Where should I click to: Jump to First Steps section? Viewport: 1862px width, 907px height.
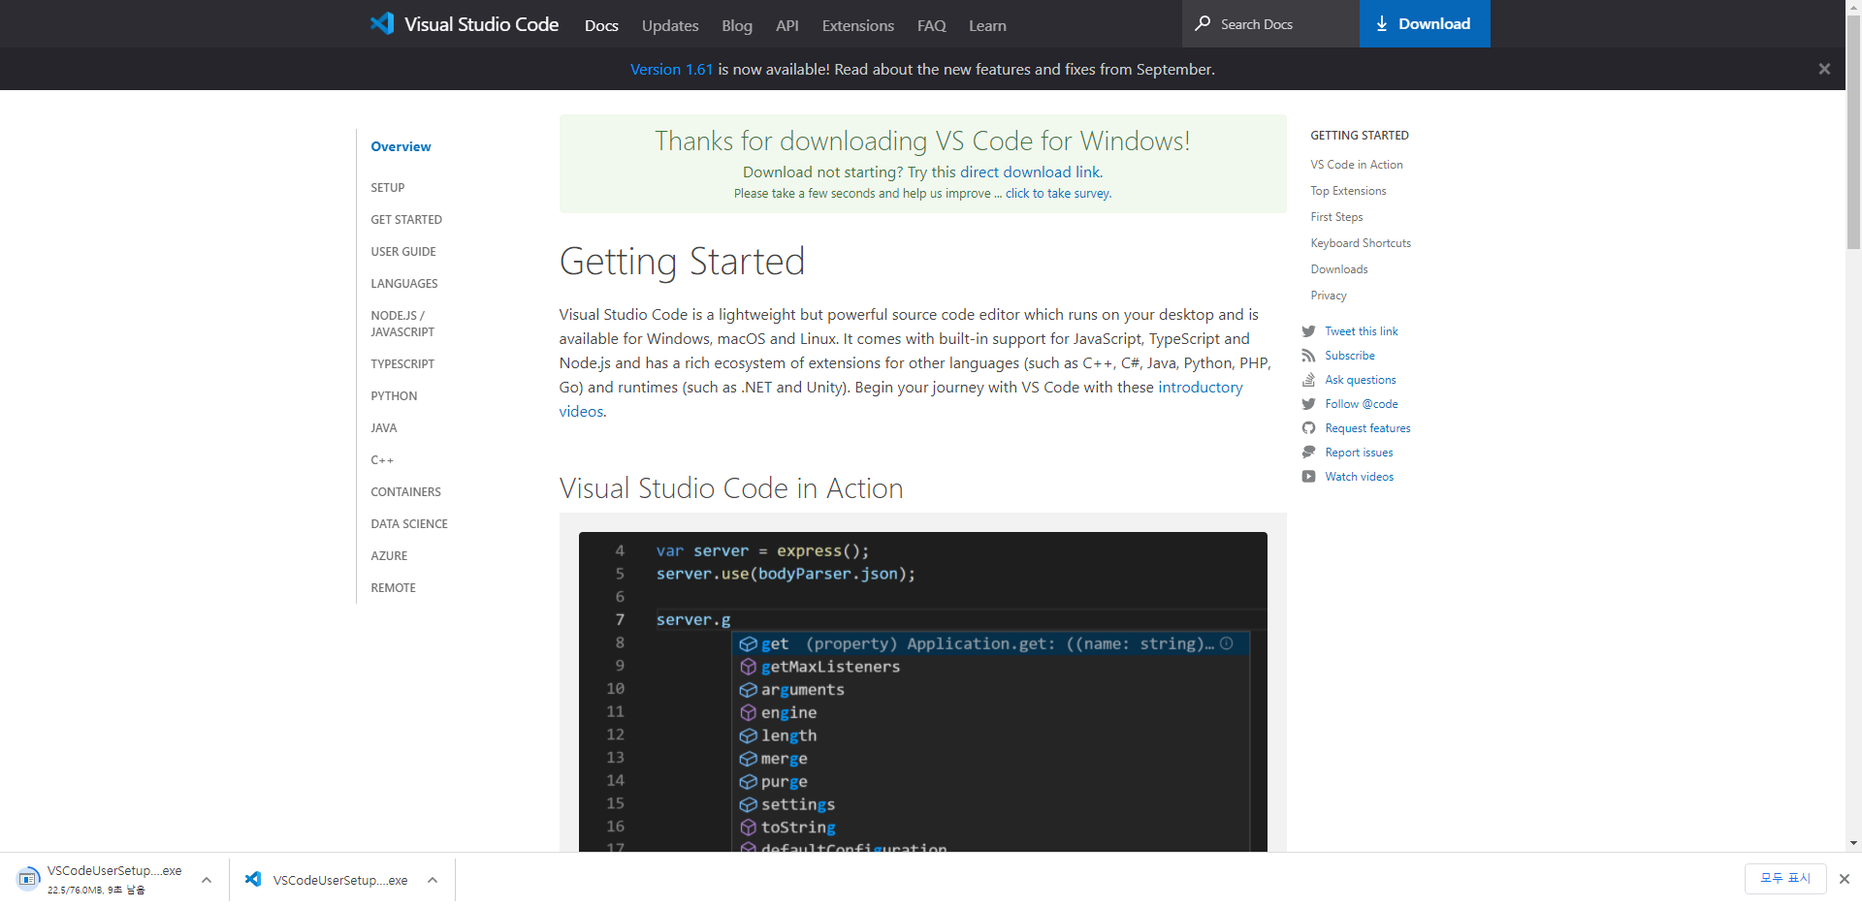click(1336, 217)
